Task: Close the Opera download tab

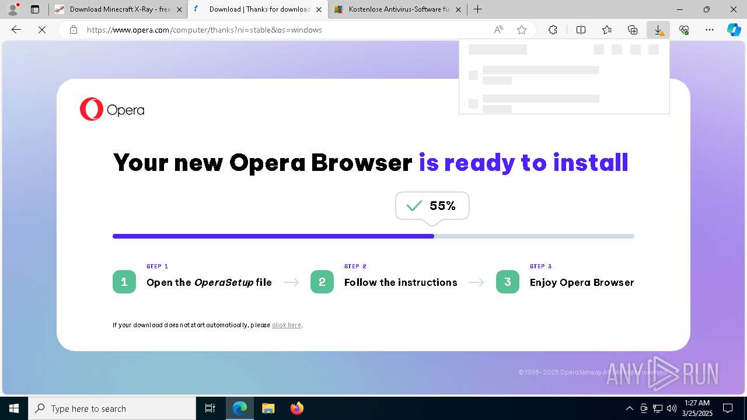Action: click(x=319, y=9)
